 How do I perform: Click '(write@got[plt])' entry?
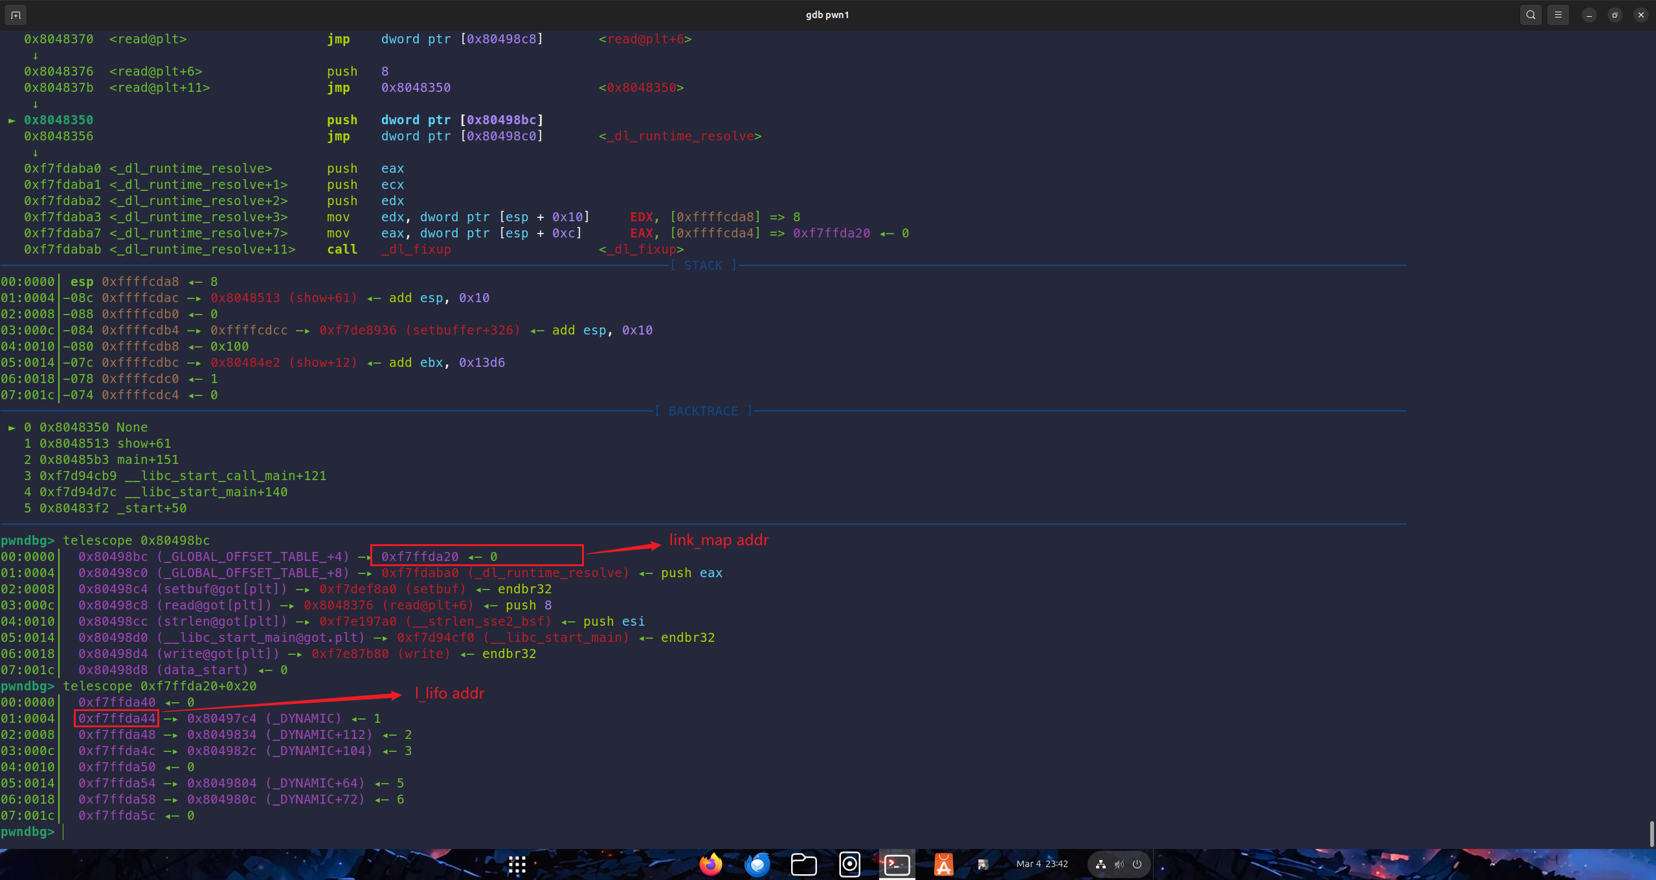point(218,654)
